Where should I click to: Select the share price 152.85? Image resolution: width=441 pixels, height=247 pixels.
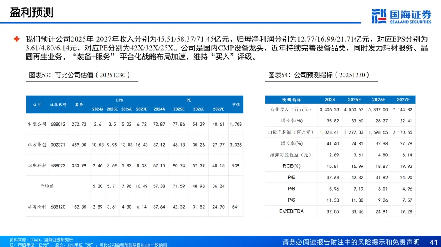coord(79,207)
